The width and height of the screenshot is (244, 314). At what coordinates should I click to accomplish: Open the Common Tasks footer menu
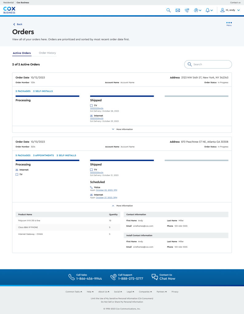(x=74, y=292)
